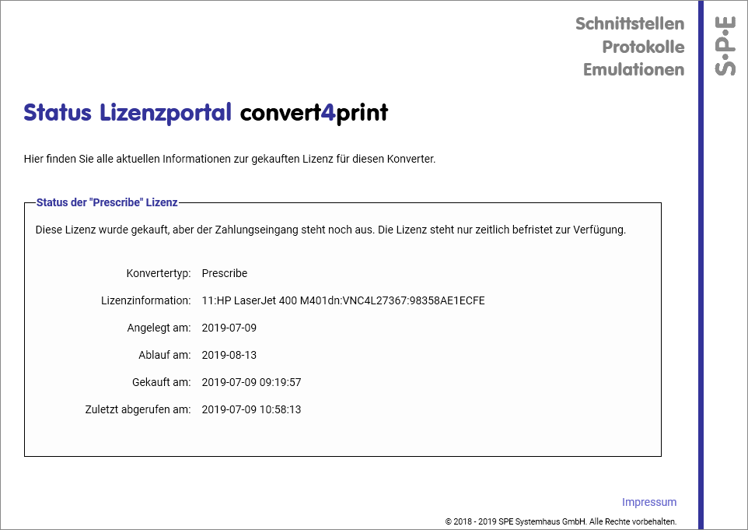Click the Konvertertyp value Prescribe
Screen dimensions: 748x530
(x=224, y=273)
